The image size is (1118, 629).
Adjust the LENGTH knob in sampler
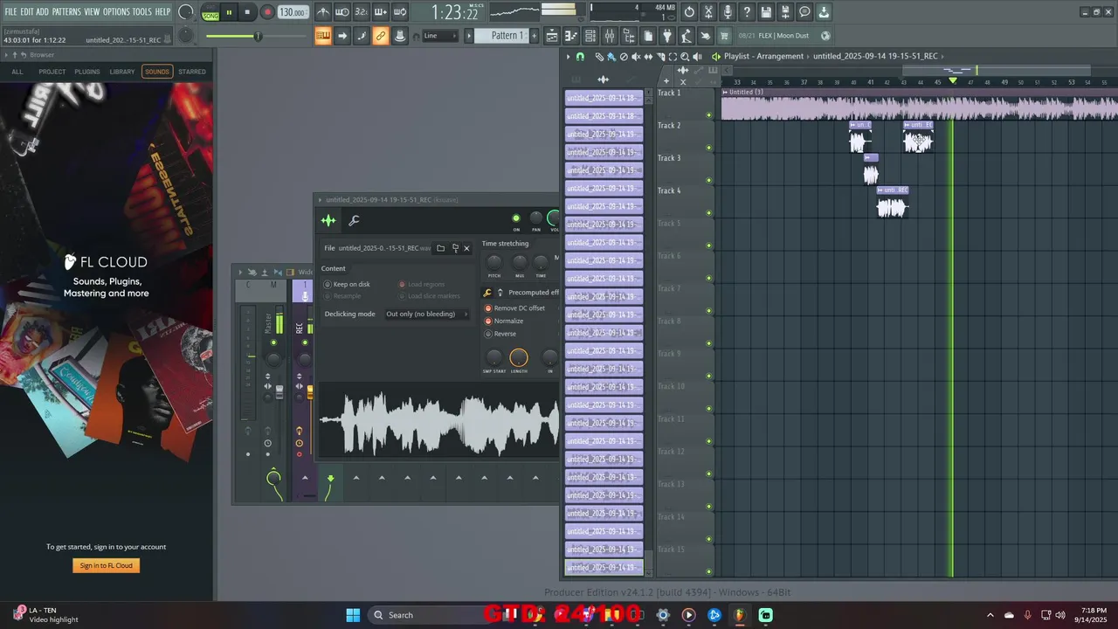coord(519,357)
